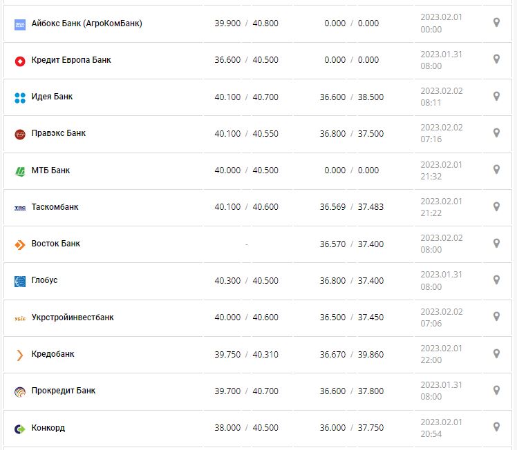Image resolution: width=517 pixels, height=450 pixels.
Task: Show Идея Банк branch locations pin
Action: pyautogui.click(x=496, y=96)
